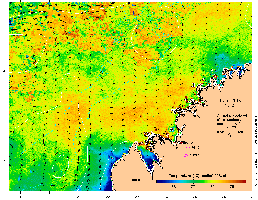Click latitude axis label -16
This screenshot has height=200, width=258.
click(x=3, y=131)
